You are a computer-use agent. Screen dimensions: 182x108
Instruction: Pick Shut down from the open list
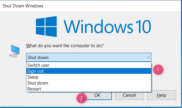point(89,83)
